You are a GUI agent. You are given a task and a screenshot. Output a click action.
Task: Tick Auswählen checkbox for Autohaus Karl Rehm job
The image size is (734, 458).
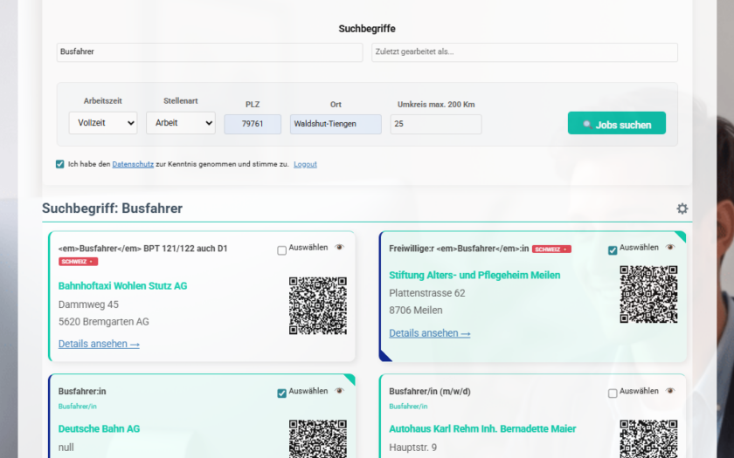613,393
